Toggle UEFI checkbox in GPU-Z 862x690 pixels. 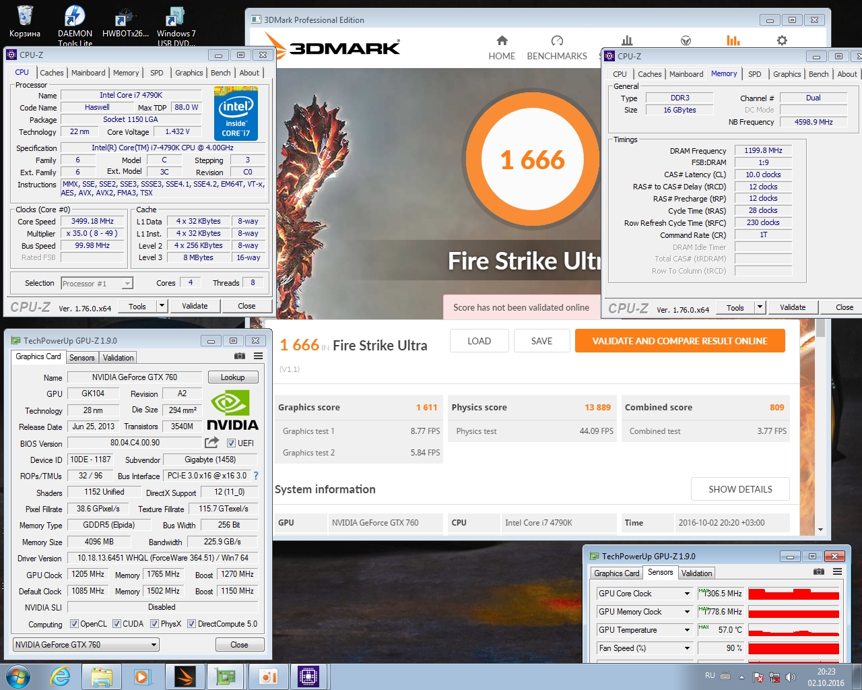click(x=231, y=443)
